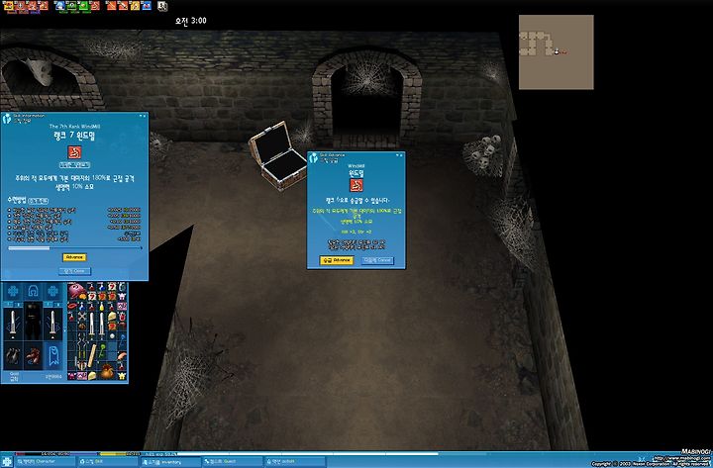Pick the sausage item in inventory
The width and height of the screenshot is (713, 468).
point(122,356)
